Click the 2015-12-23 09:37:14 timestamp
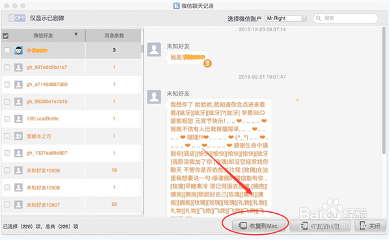 point(262,29)
